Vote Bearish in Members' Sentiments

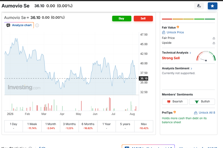click(x=175, y=102)
